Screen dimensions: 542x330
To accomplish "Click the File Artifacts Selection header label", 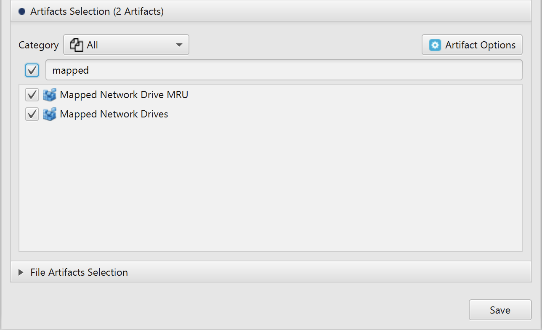I will coord(79,272).
